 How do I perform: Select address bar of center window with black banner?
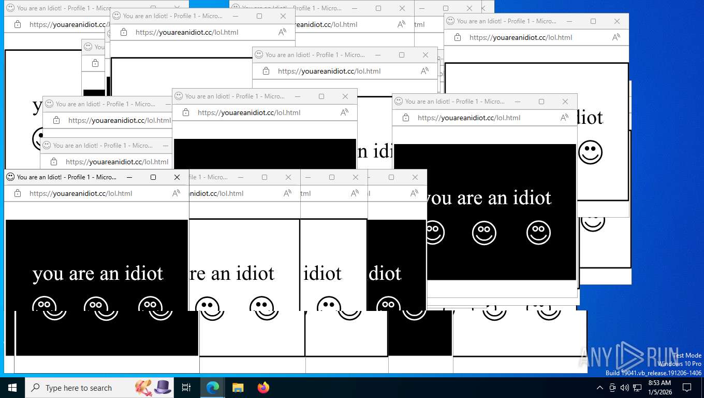(249, 112)
